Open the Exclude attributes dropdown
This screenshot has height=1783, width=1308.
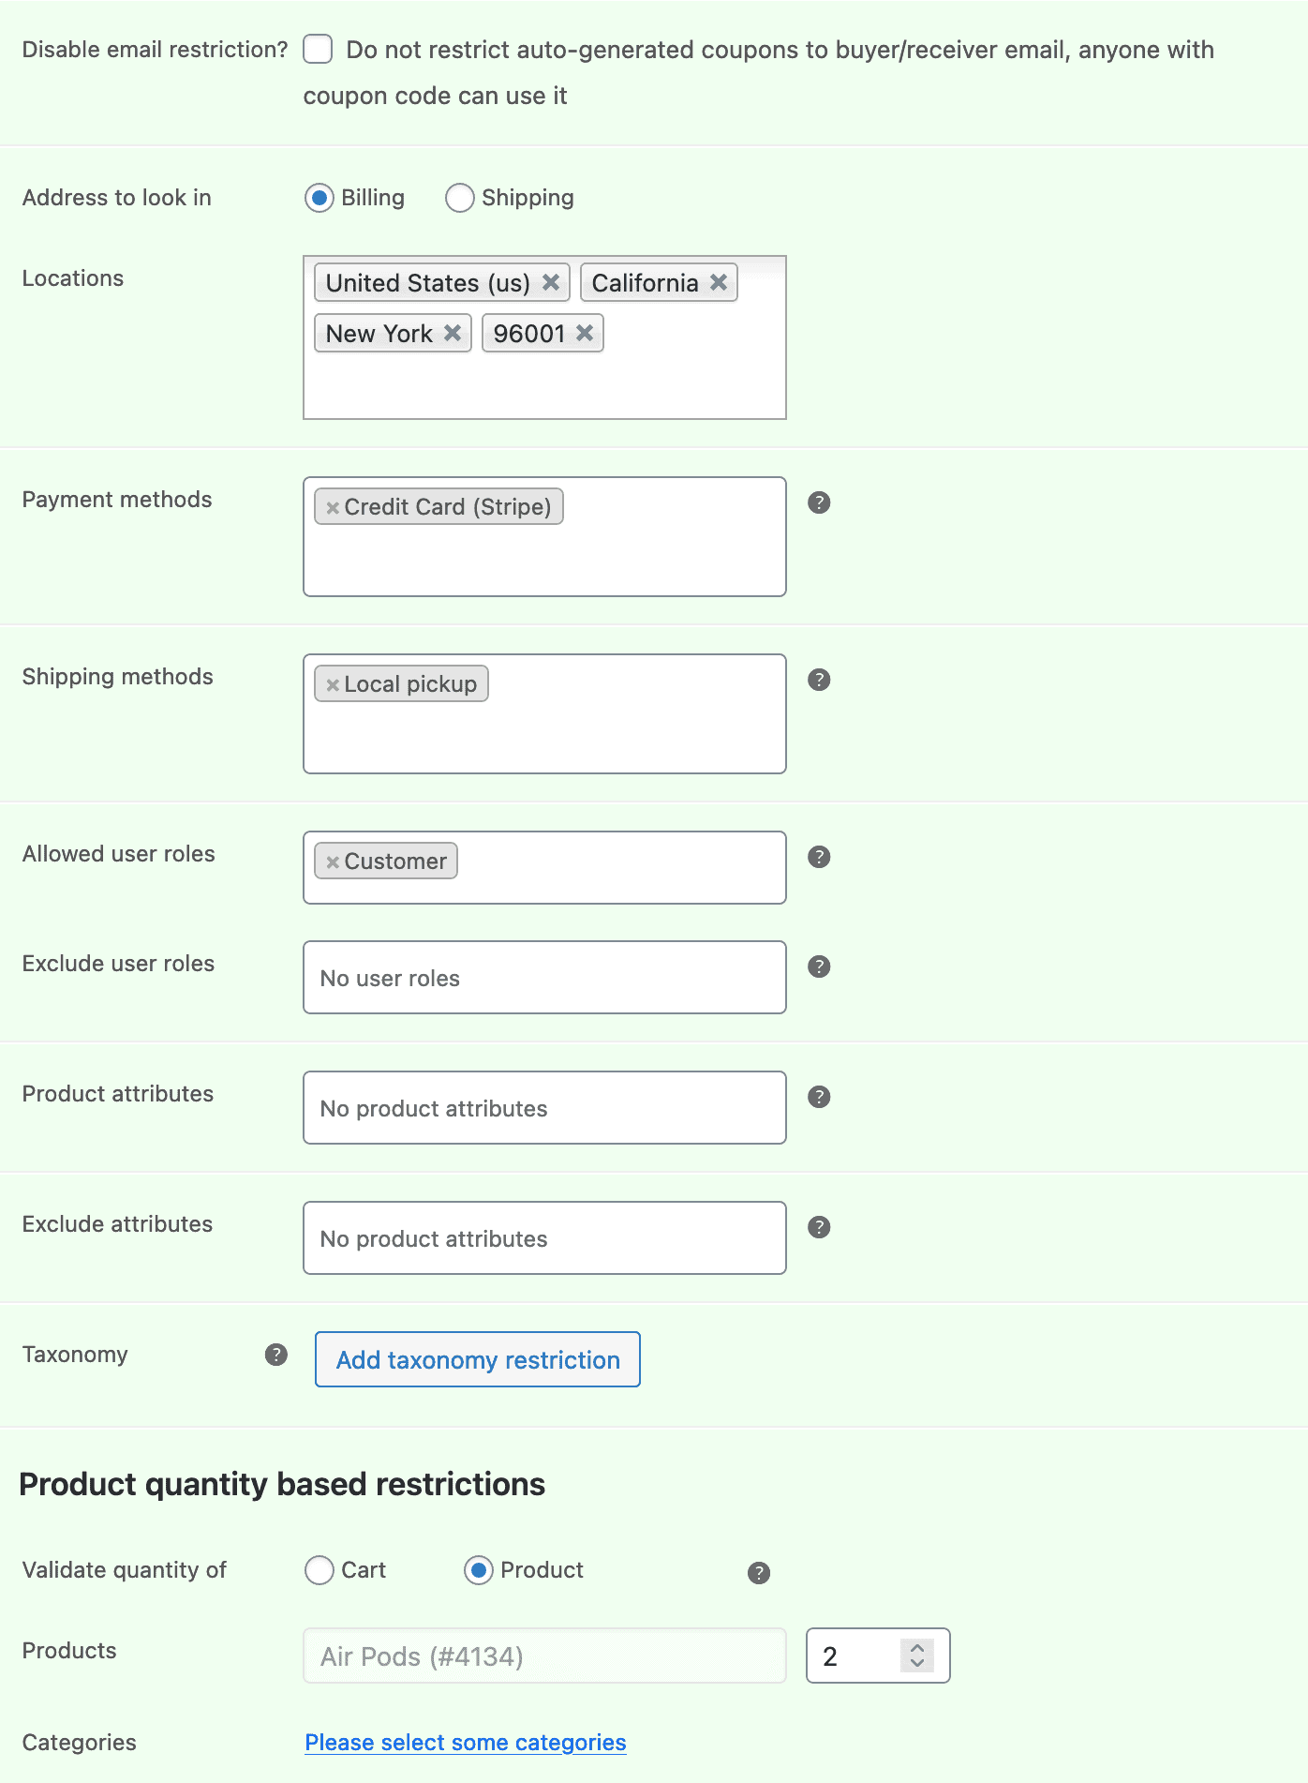(543, 1237)
